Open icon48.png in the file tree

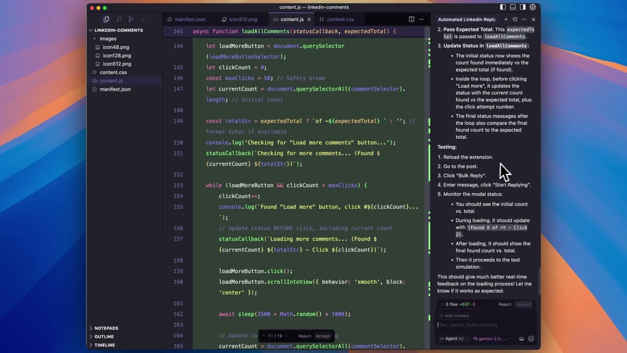pos(116,47)
